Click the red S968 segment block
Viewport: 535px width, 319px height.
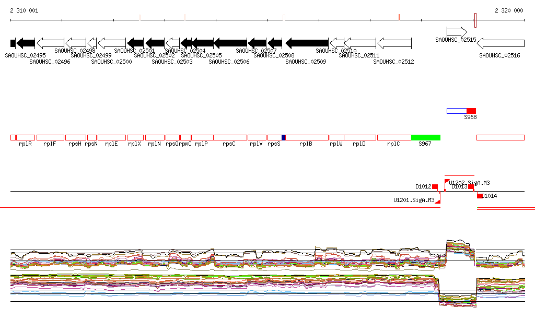(471, 111)
